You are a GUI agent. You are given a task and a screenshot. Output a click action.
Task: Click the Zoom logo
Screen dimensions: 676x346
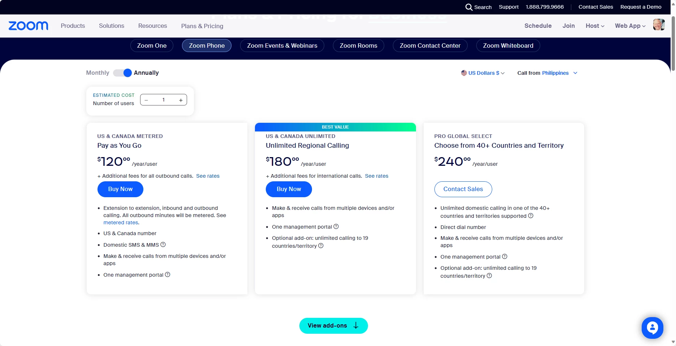[x=28, y=26]
